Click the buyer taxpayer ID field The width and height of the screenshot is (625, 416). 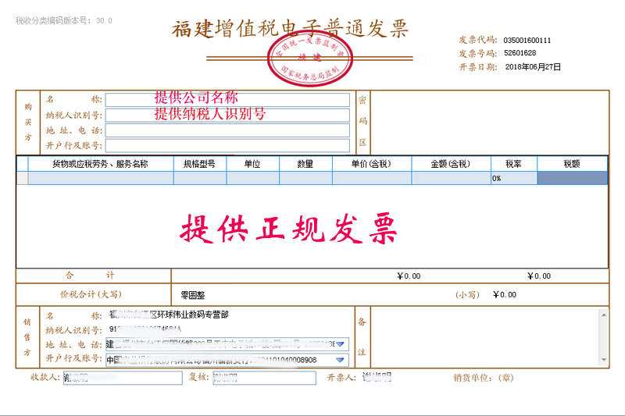pyautogui.click(x=227, y=116)
